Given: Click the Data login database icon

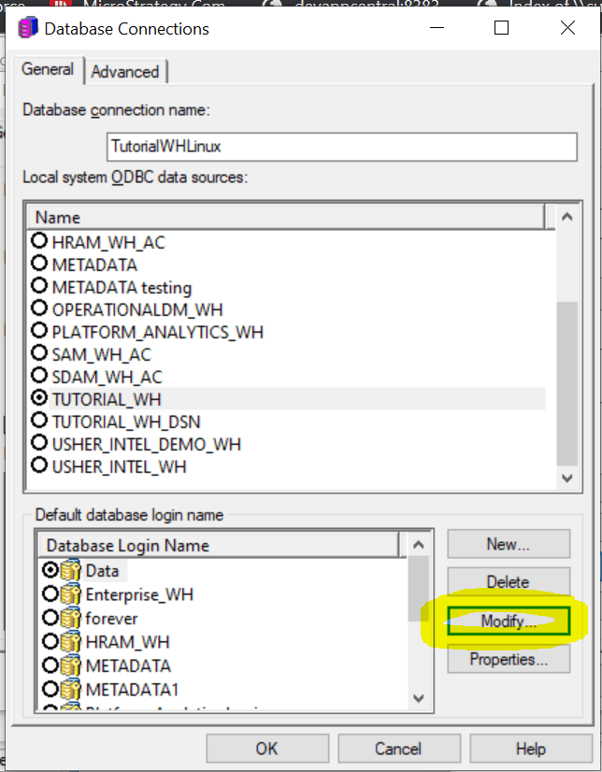Looking at the screenshot, I should [71, 570].
